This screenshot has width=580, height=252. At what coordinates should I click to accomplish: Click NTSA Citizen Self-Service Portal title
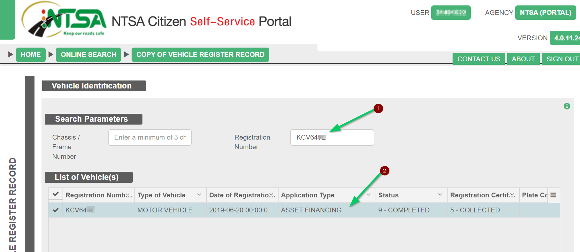pos(201,21)
